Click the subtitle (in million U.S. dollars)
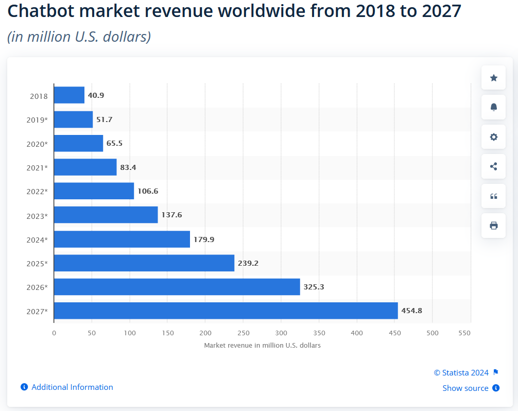518x411 pixels. pyautogui.click(x=79, y=37)
